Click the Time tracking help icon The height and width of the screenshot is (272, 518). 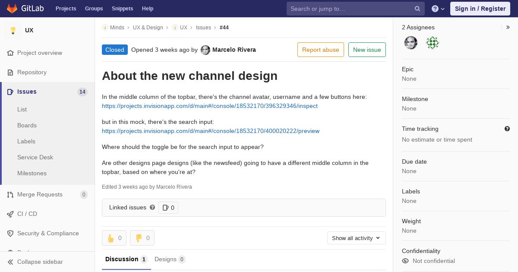tap(507, 129)
